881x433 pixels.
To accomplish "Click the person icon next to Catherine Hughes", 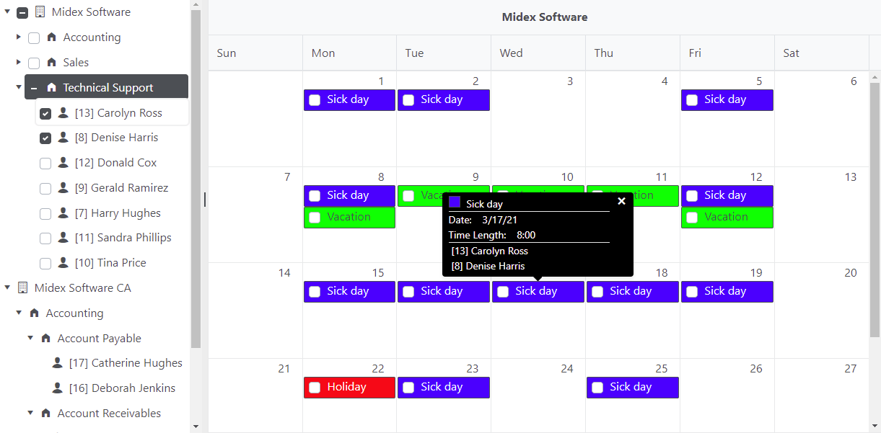I will click(58, 363).
